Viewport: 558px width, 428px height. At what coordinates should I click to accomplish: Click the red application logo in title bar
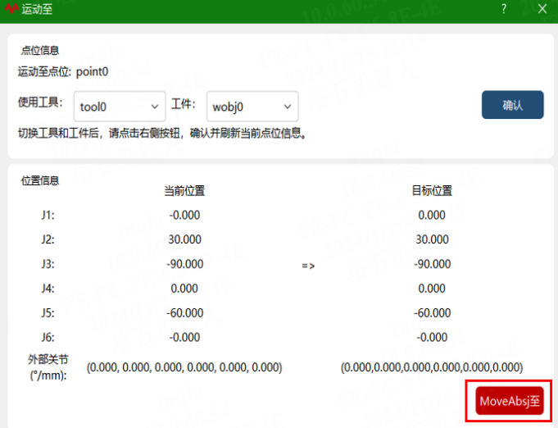(11, 8)
